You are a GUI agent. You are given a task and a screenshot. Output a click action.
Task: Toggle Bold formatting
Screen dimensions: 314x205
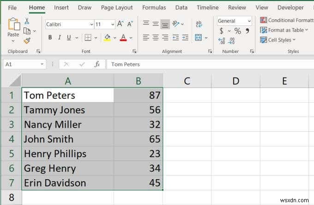[50, 37]
